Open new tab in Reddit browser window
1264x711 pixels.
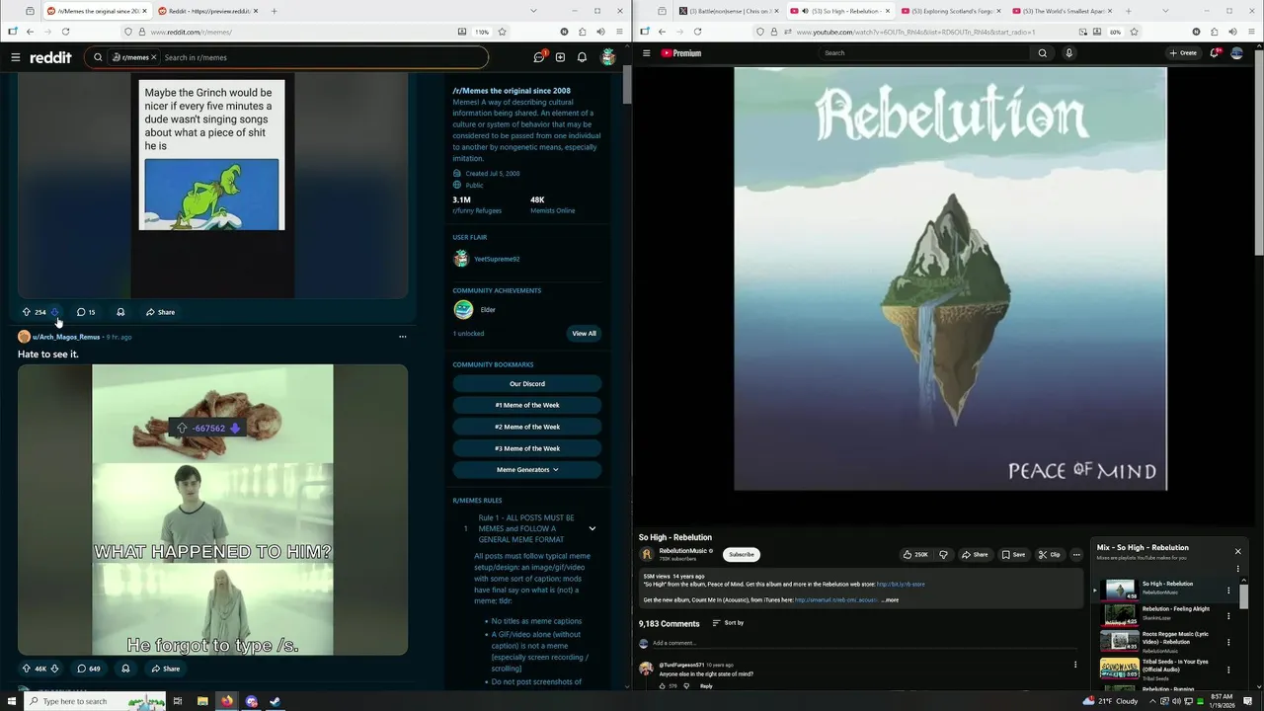coord(274,11)
